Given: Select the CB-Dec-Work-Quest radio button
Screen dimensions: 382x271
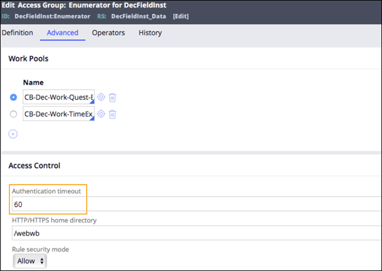Looking at the screenshot, I should [13, 97].
